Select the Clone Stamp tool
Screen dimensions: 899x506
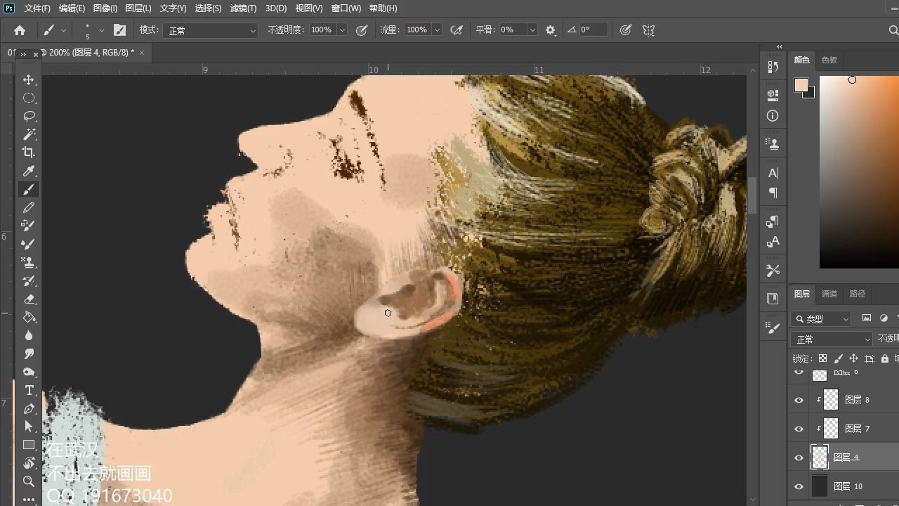coord(29,261)
